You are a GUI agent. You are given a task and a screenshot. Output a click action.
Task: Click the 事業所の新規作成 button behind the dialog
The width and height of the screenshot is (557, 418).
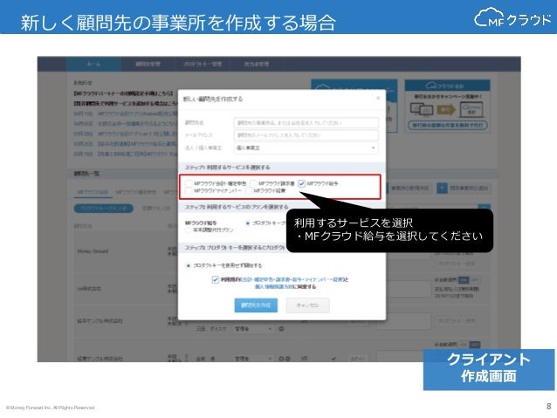click(x=409, y=188)
